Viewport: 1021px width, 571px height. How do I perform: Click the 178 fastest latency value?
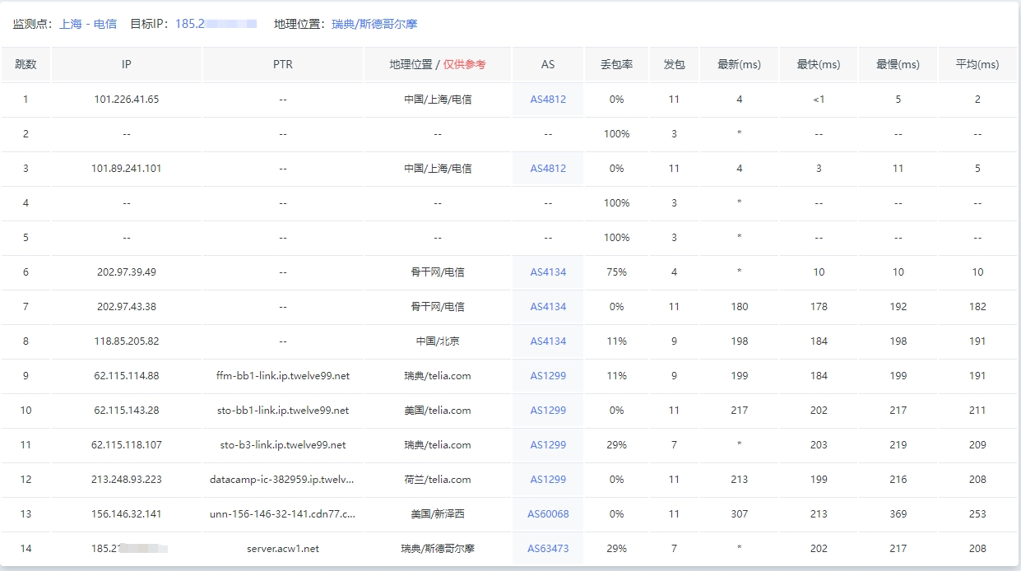[x=819, y=307]
